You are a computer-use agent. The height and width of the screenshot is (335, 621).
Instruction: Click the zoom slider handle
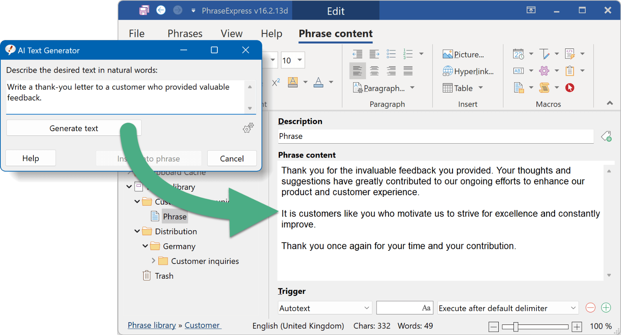click(516, 326)
